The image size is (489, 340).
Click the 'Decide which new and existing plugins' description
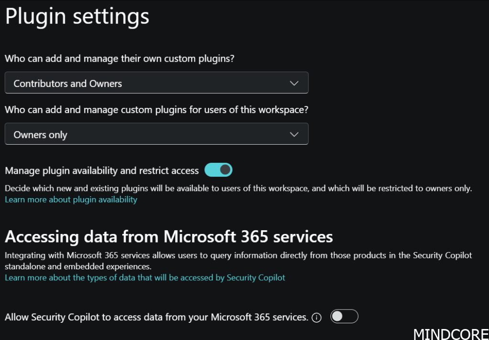point(238,189)
